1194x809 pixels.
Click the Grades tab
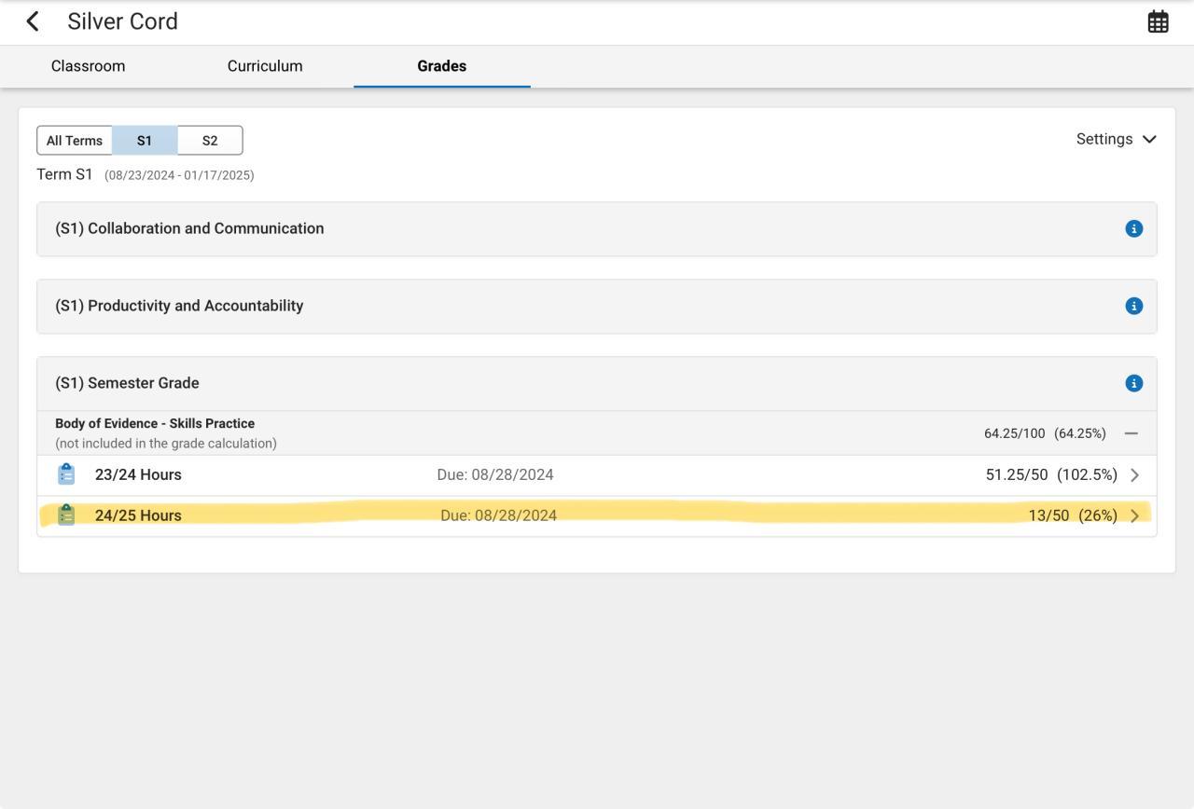(441, 66)
